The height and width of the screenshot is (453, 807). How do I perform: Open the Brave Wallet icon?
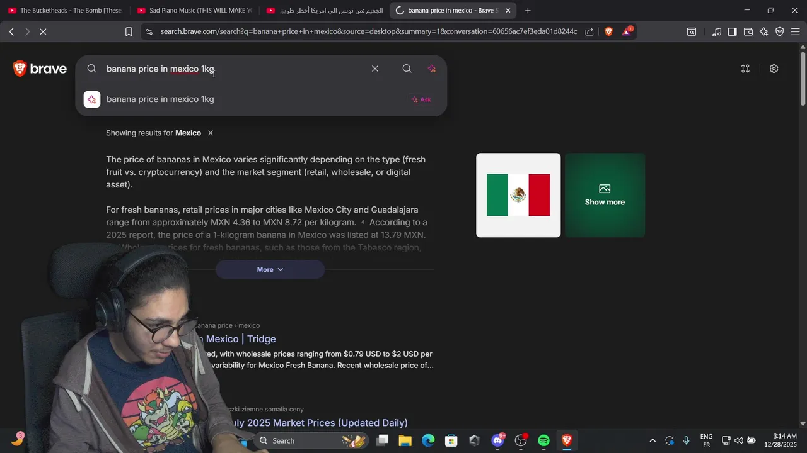point(748,31)
